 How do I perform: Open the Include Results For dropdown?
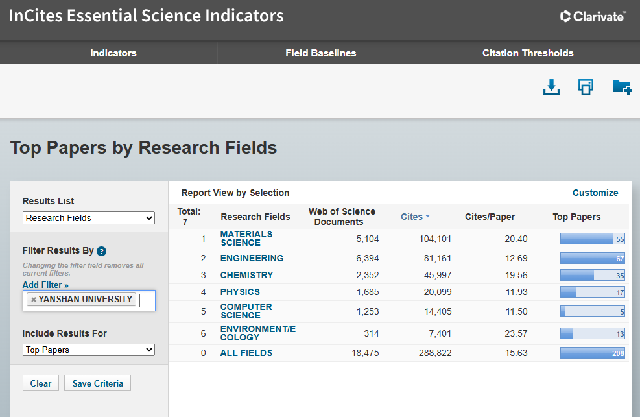89,350
